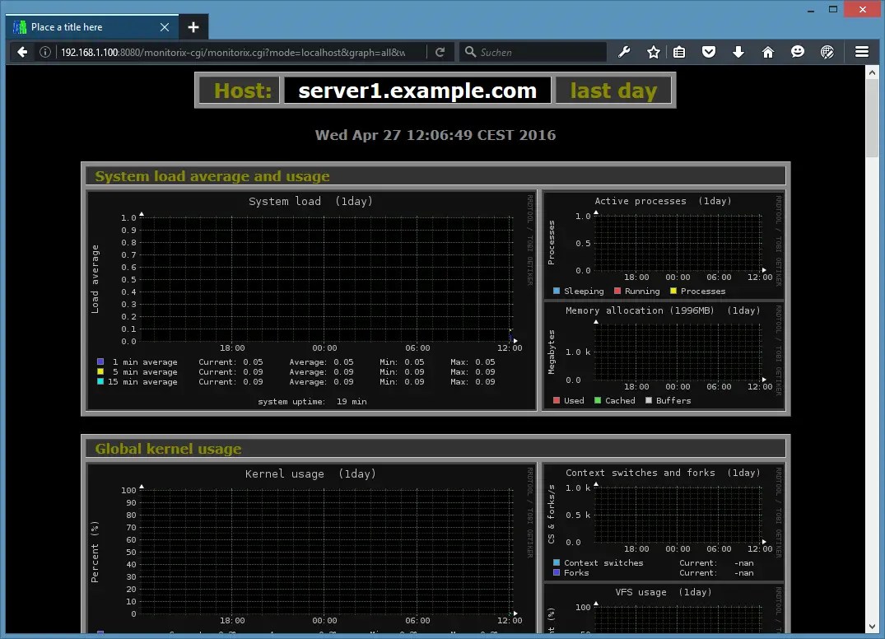Image resolution: width=885 pixels, height=639 pixels.
Task: Click the last day interval selector
Action: click(613, 90)
